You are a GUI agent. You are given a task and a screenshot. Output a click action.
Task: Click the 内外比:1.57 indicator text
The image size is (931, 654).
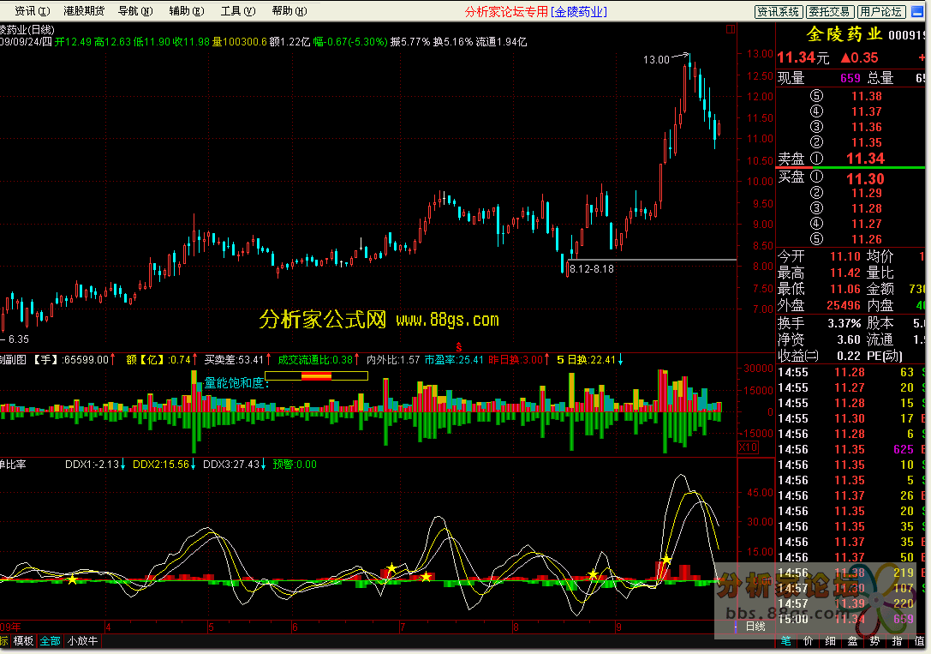point(393,360)
